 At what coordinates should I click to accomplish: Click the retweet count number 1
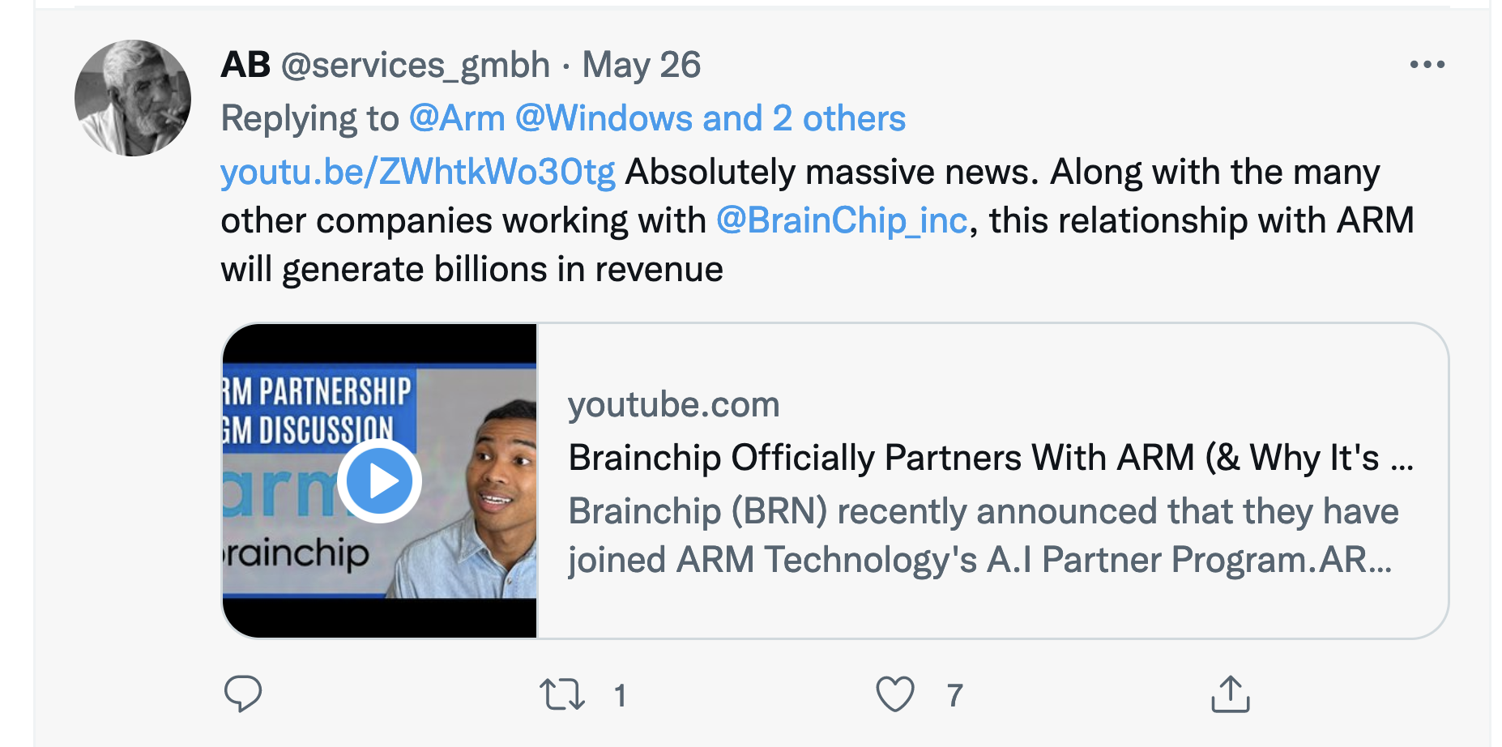tap(620, 696)
